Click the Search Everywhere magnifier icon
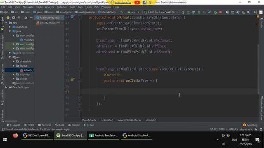264x148 pixels. click(255, 12)
